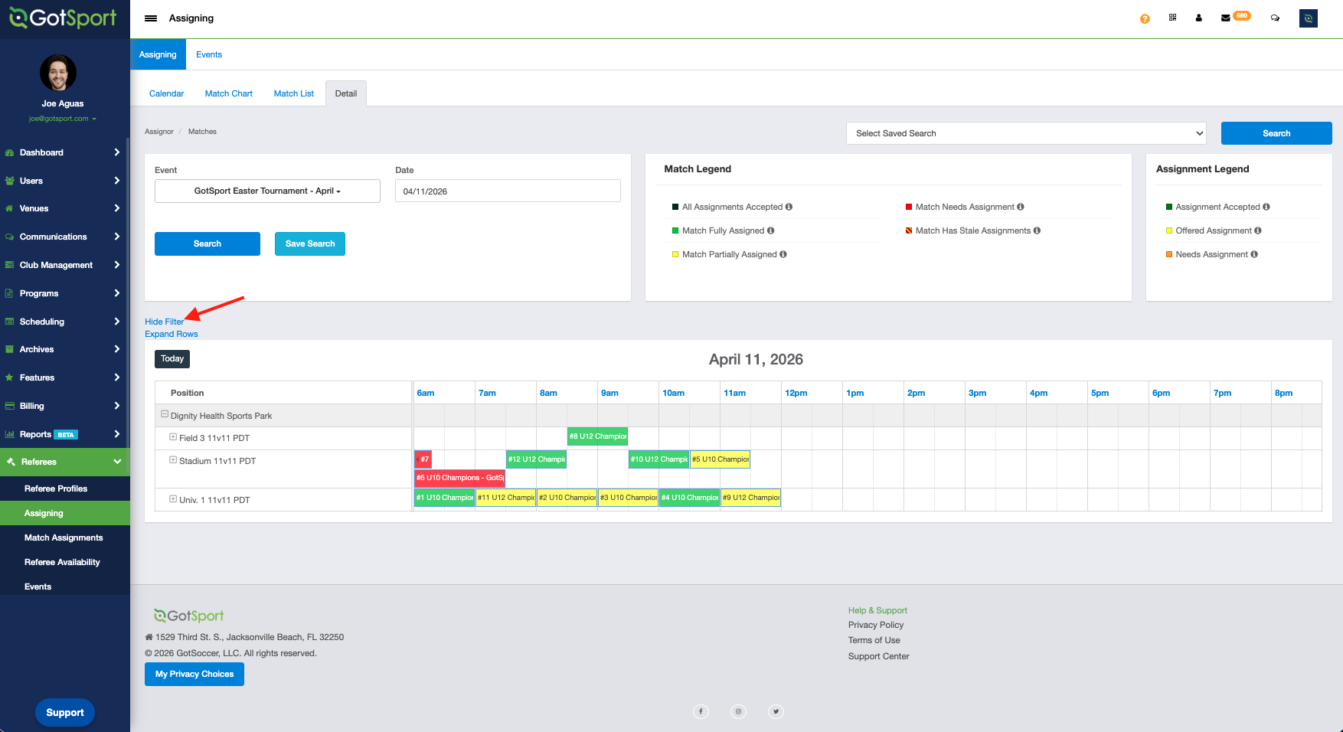
Task: Click the Facebook icon in footer
Action: click(x=701, y=711)
